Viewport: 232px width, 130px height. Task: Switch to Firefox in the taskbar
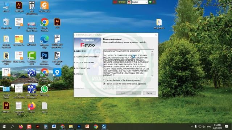21,127
